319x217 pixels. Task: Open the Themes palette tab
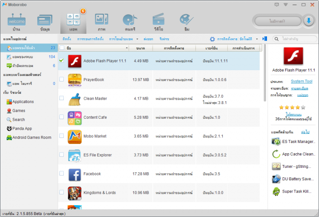pyautogui.click(x=187, y=22)
